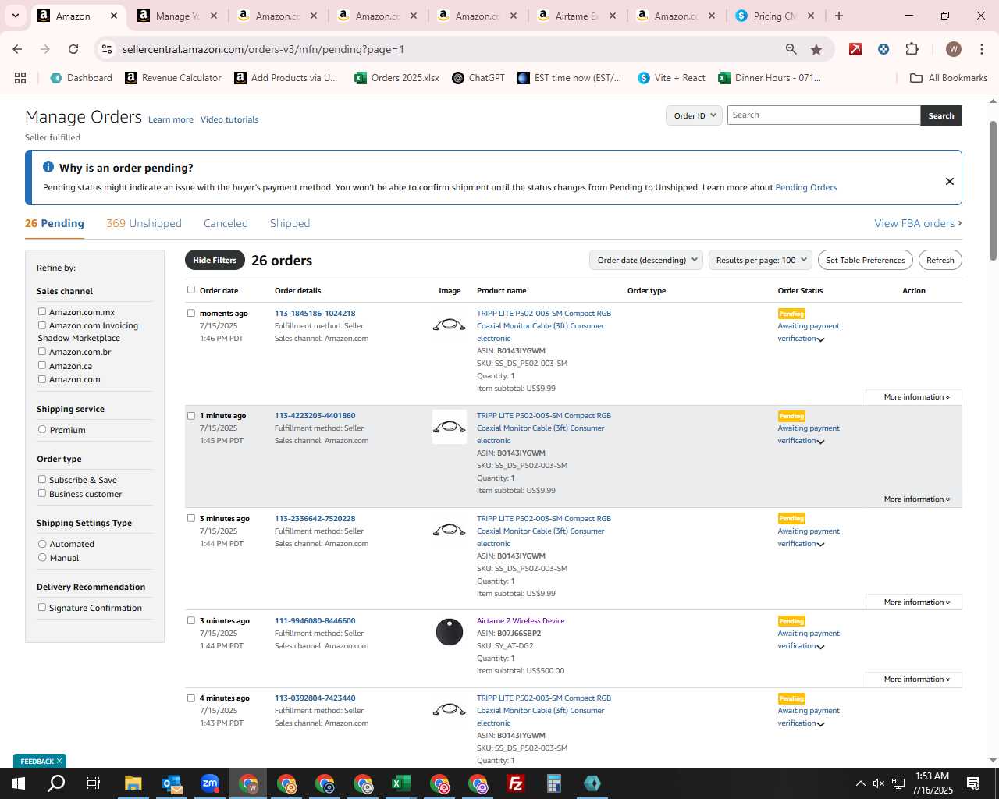The image size is (999, 799).
Task: Click the Airtame 2 product thumbnail
Action: [450, 631]
